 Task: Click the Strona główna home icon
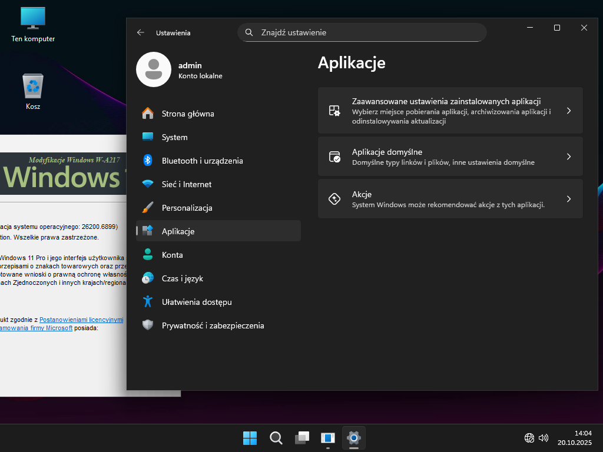(x=148, y=114)
